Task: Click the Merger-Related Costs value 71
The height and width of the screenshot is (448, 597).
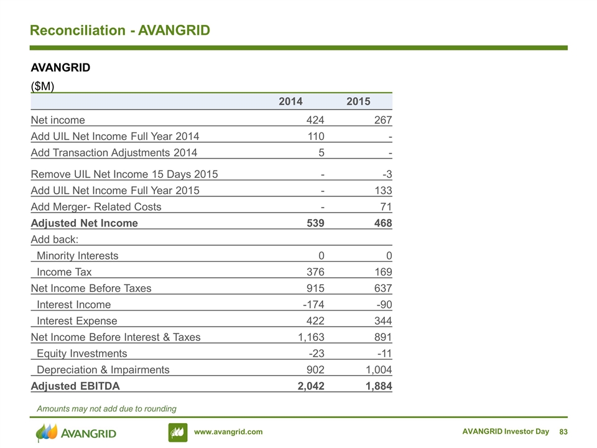Action: pos(386,207)
